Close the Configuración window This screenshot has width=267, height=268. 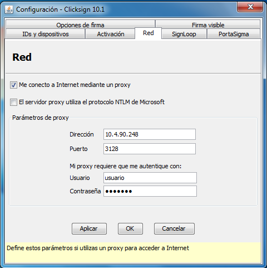coord(250,7)
